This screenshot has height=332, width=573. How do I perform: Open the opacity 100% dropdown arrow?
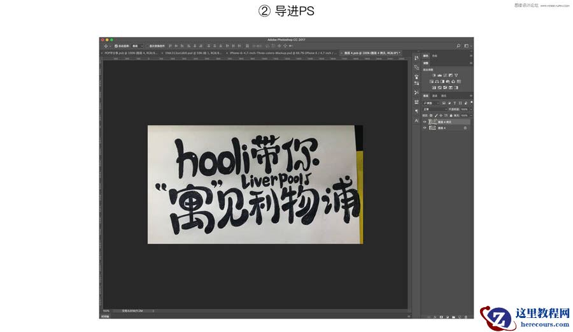click(471, 110)
